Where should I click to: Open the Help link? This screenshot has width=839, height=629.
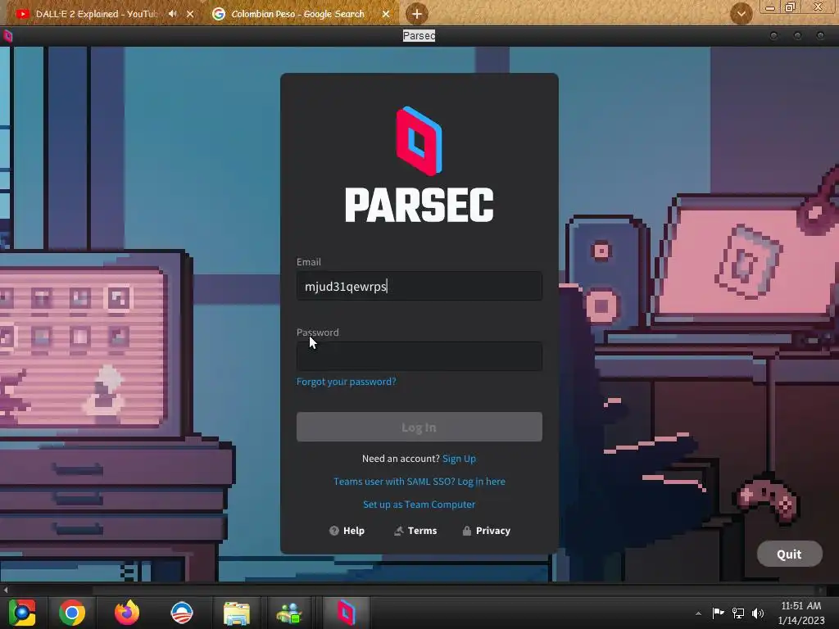(347, 531)
